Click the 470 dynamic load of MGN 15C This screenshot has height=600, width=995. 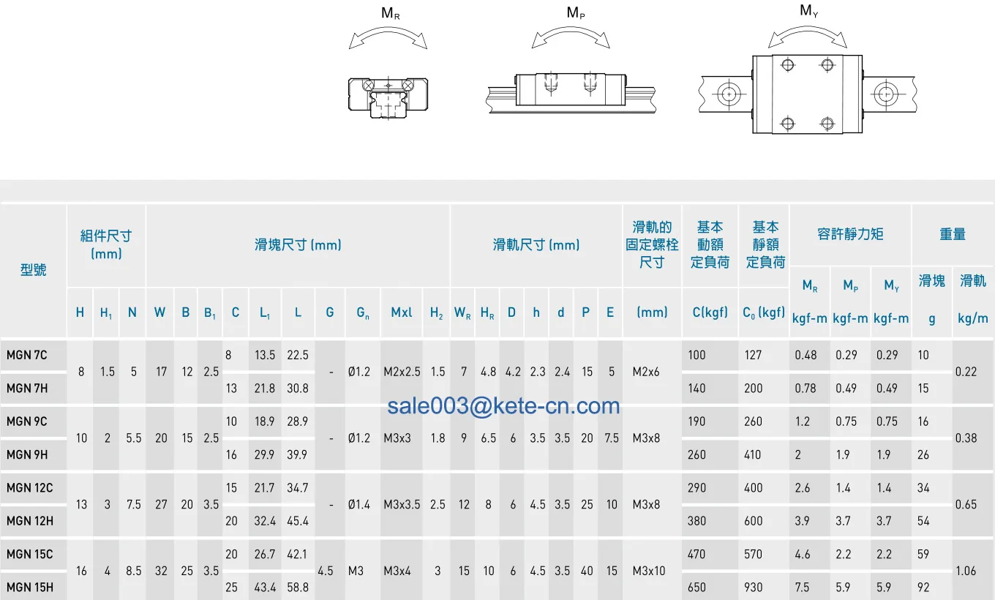(697, 554)
